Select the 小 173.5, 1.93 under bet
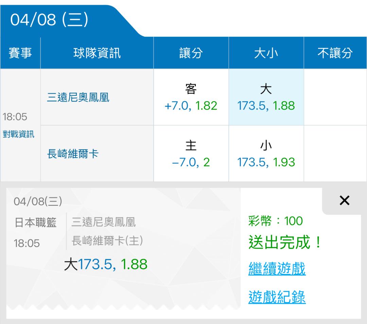The image size is (367, 324). (x=266, y=154)
